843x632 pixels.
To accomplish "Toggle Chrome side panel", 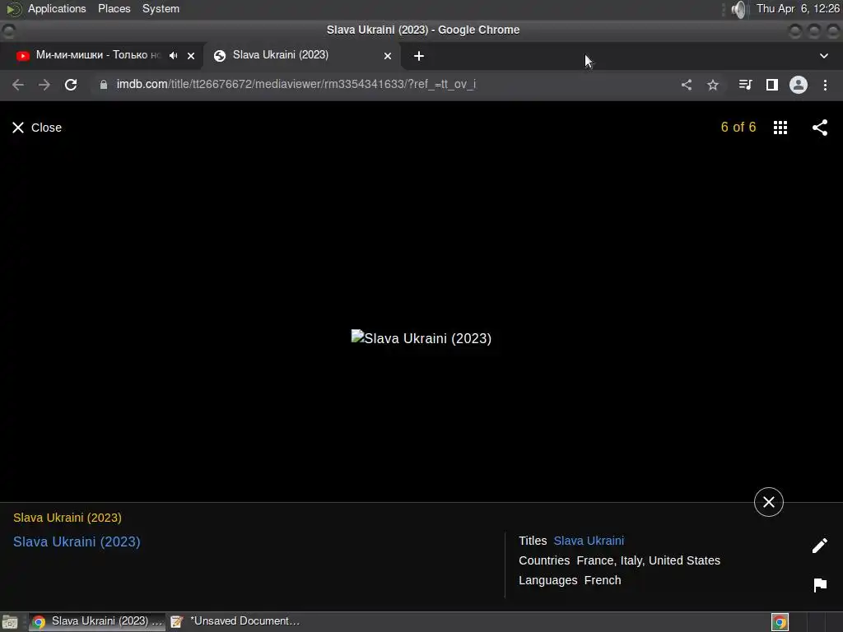I will pyautogui.click(x=772, y=85).
